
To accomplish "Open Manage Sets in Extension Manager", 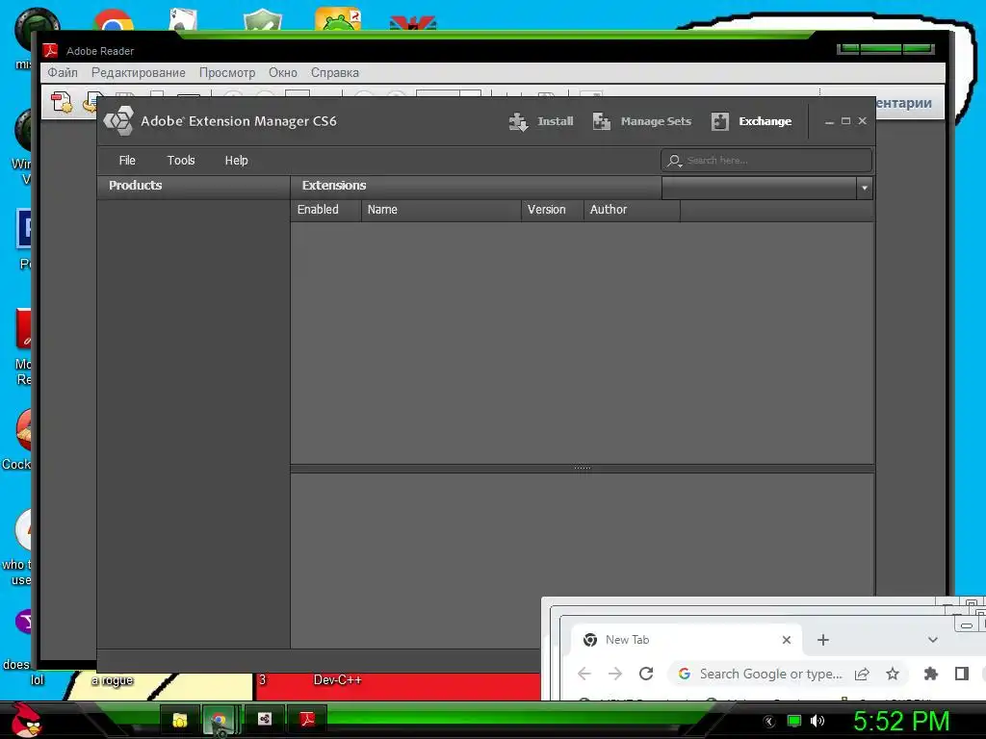I will click(641, 121).
